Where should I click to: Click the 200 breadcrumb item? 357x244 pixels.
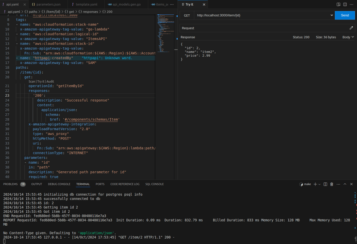[x=108, y=12]
